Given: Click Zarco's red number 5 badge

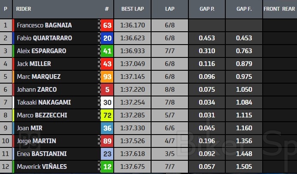Looking at the screenshot, I should 107,90.
